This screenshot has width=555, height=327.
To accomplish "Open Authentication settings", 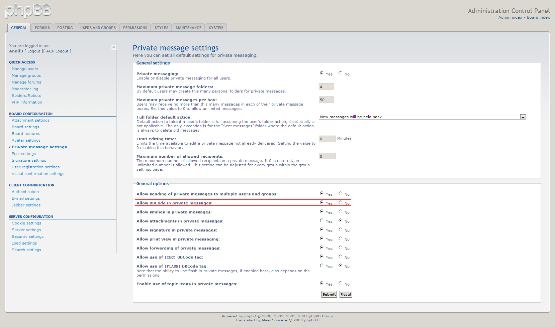I will tap(25, 192).
